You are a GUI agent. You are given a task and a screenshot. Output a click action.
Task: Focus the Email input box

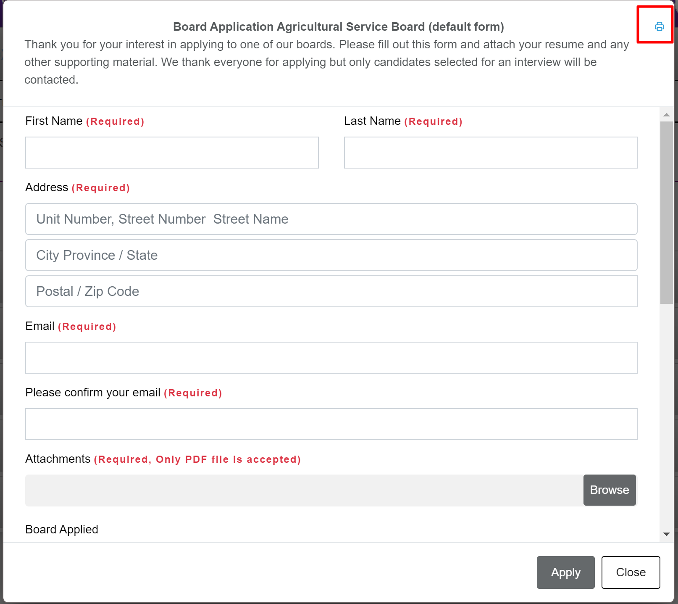(331, 358)
